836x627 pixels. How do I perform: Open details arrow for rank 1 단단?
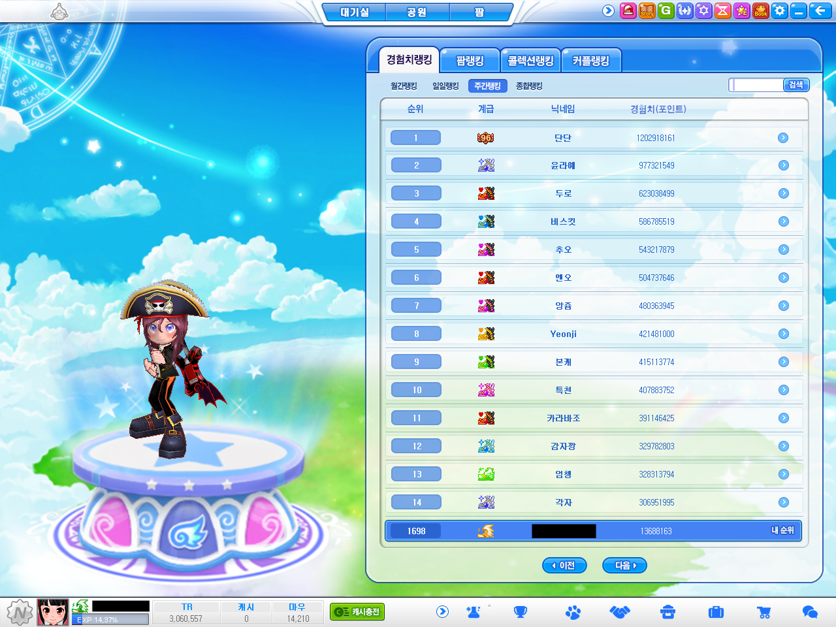pyautogui.click(x=783, y=138)
